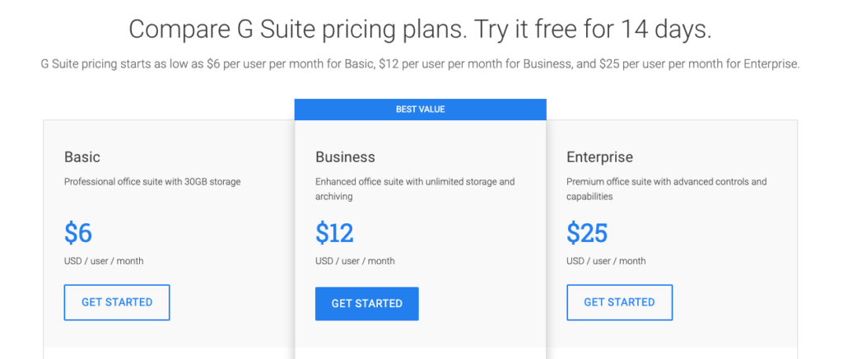Click the Compare G Suite pricing plans heading
This screenshot has width=843, height=359.
421,29
